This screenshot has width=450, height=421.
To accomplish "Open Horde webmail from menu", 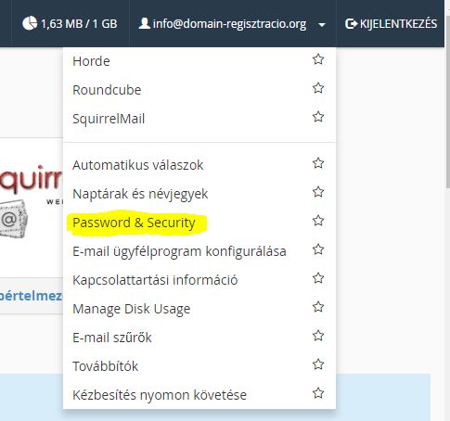I will [x=91, y=61].
